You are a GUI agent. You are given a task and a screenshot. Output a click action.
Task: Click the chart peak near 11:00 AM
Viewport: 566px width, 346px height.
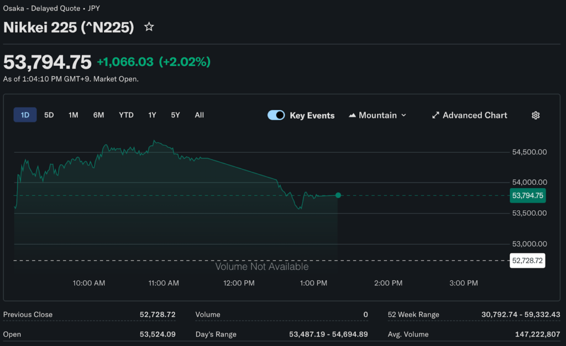pos(154,141)
